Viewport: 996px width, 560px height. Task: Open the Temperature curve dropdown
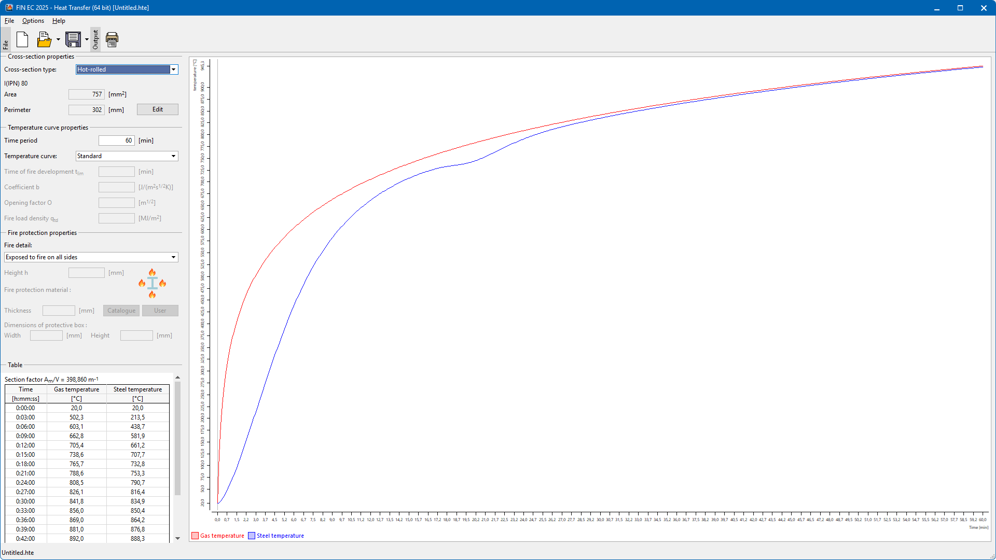click(x=173, y=156)
